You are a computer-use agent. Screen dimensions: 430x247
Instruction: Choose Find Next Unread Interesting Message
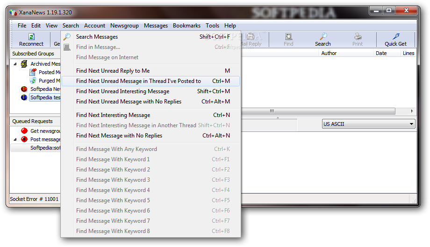point(151,91)
